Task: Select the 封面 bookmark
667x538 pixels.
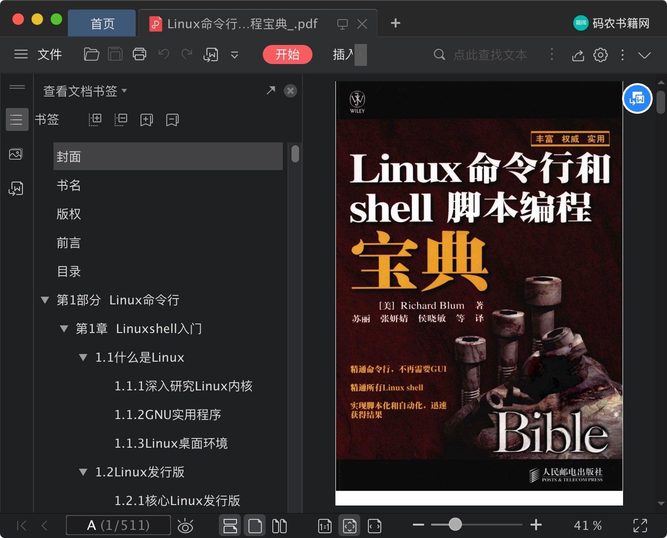Action: (168, 156)
